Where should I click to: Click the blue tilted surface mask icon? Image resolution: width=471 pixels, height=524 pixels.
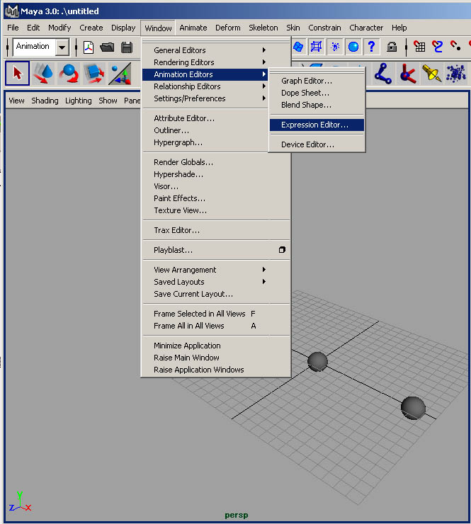[298, 47]
